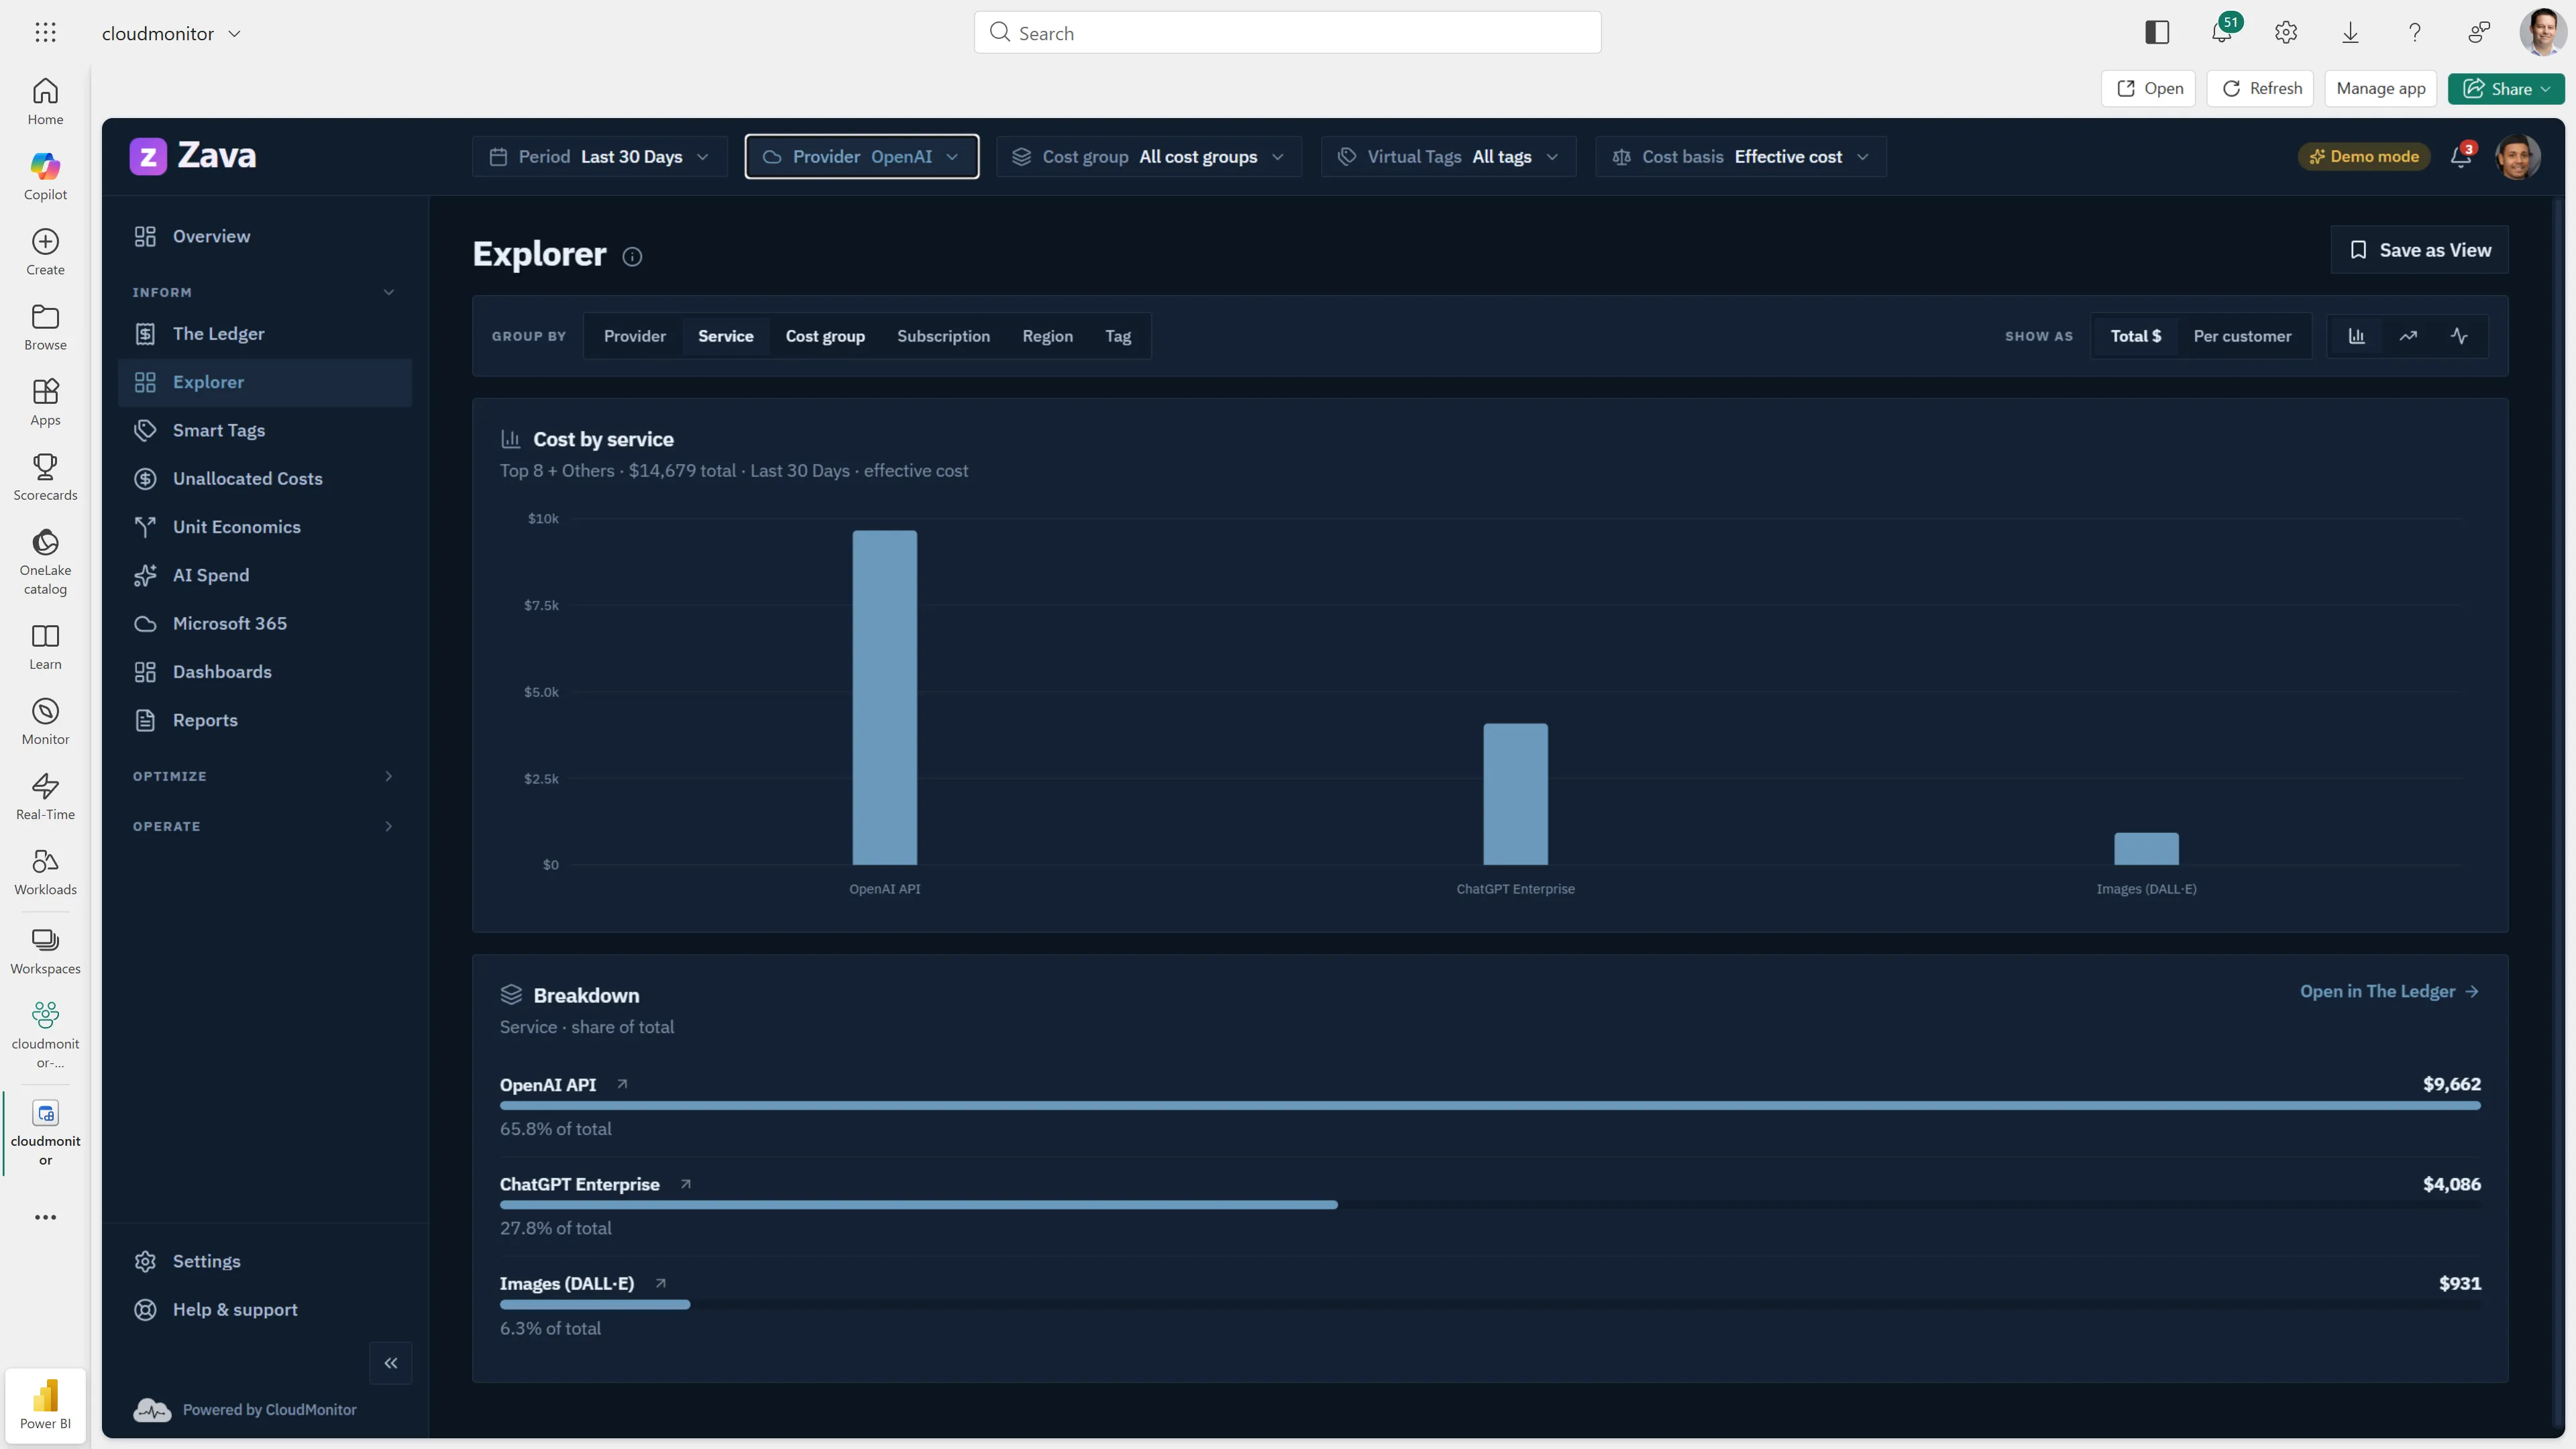The image size is (2576, 1449).
Task: Open Unit Economics page
Action: (x=265, y=527)
